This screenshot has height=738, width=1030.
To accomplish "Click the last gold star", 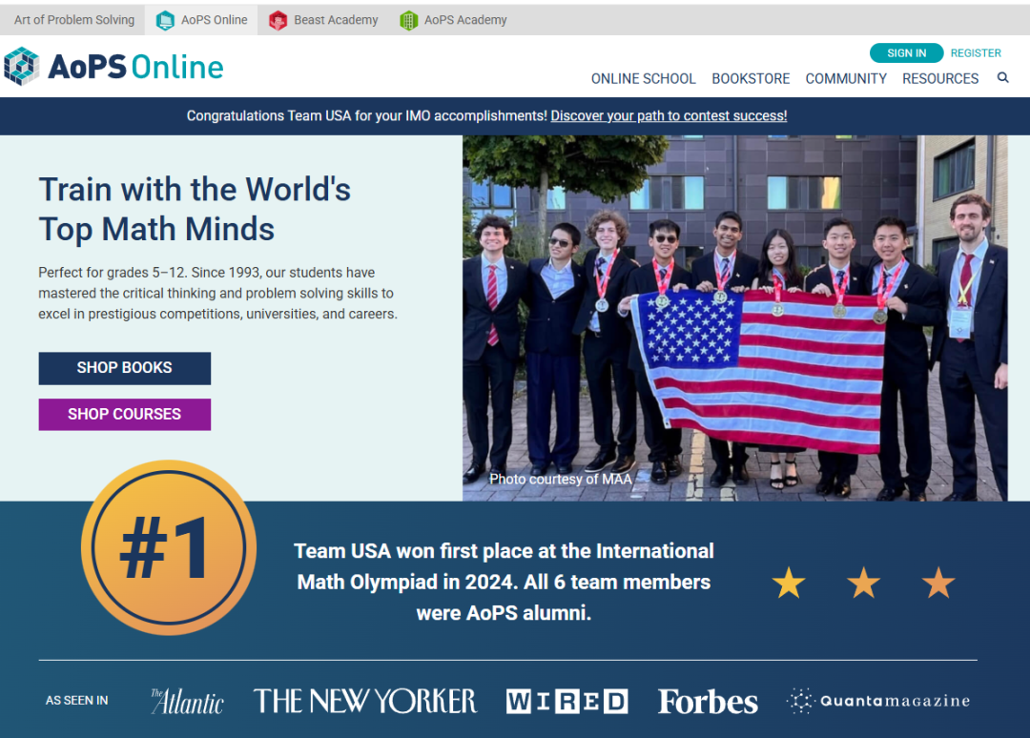I will 938,583.
